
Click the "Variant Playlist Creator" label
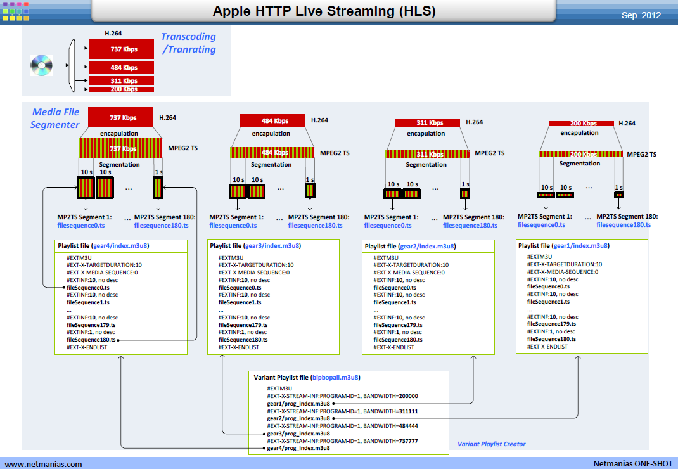pos(492,444)
